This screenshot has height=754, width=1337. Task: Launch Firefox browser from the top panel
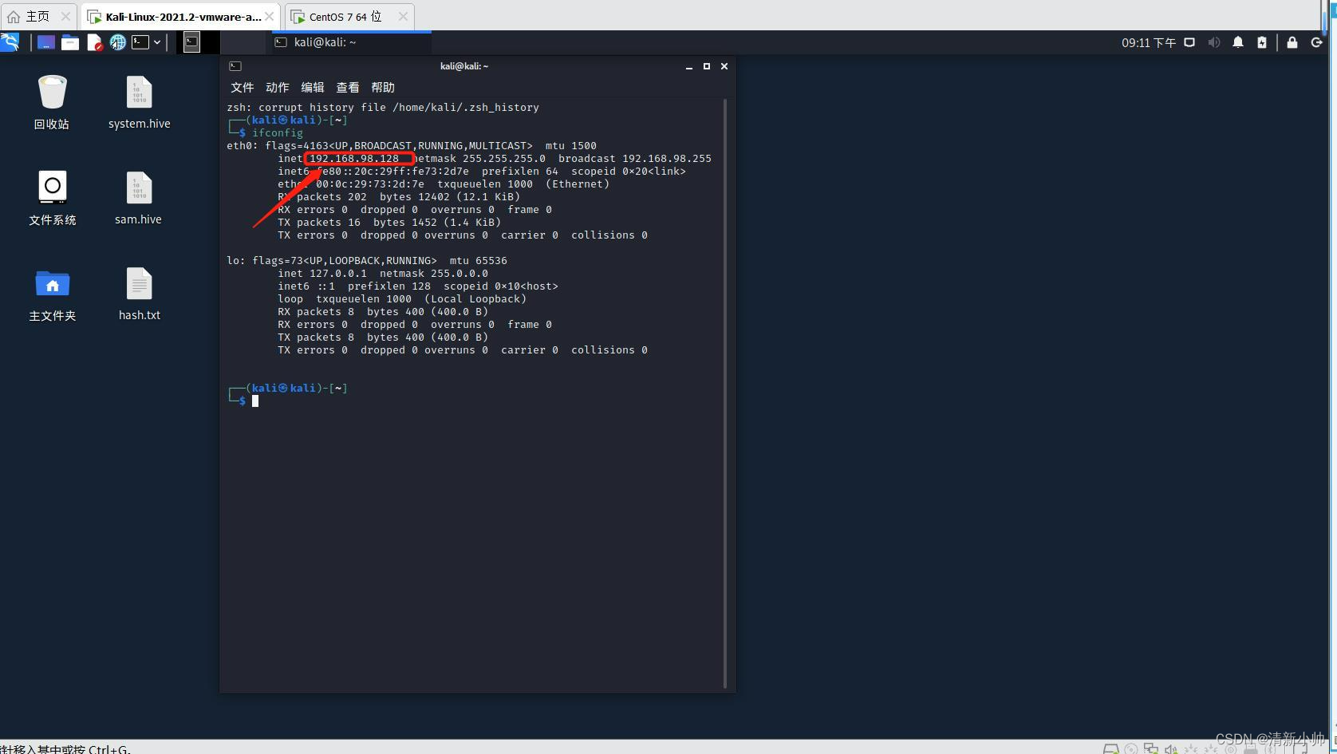118,42
